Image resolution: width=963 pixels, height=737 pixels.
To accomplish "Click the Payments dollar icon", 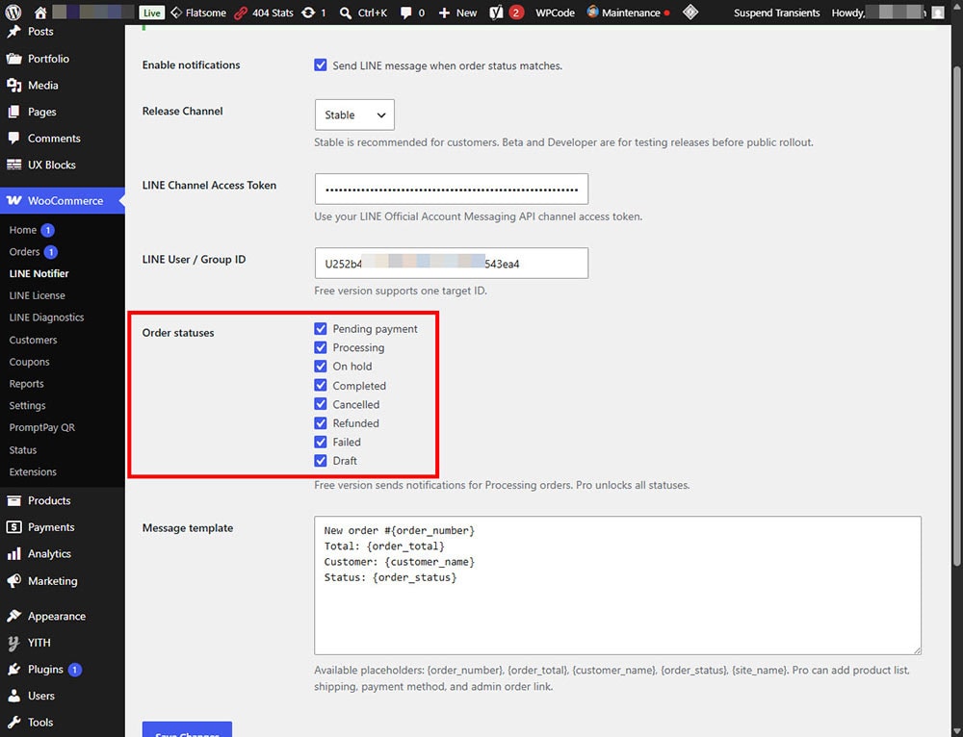I will 13,527.
